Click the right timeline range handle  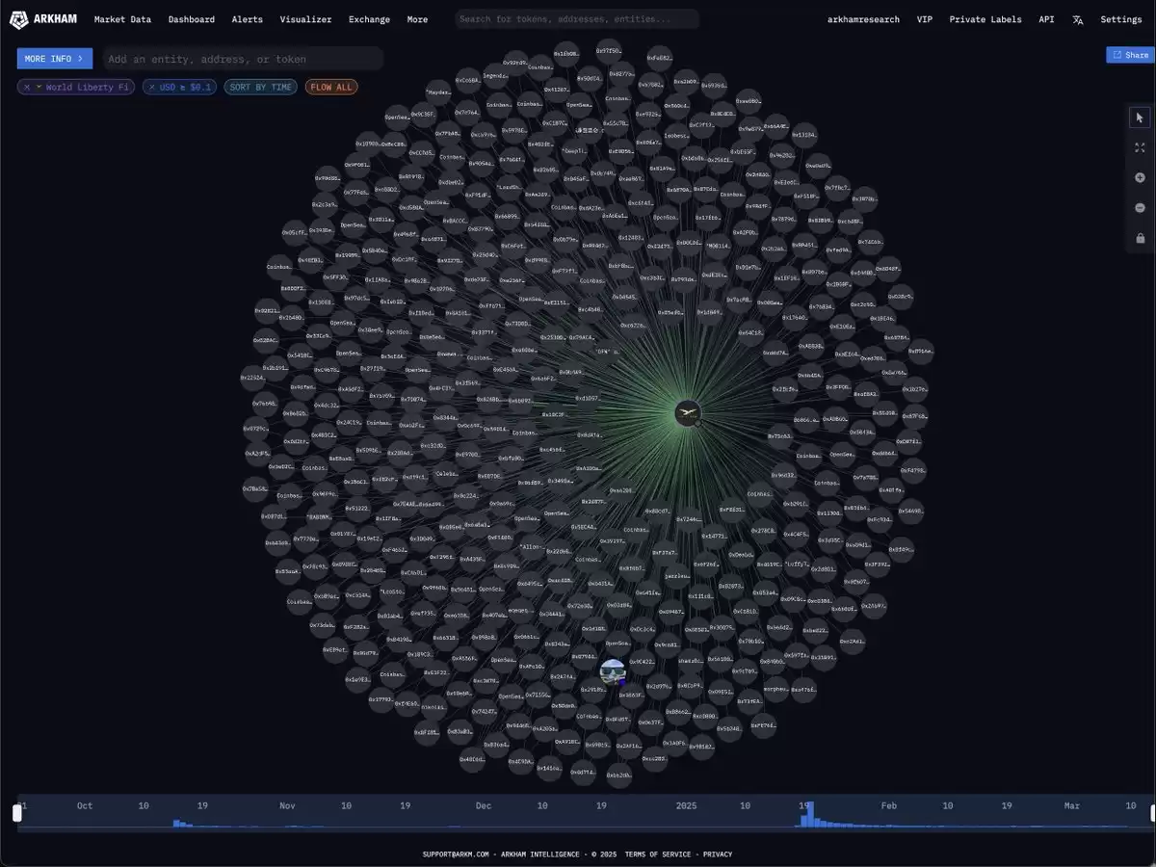(x=1152, y=813)
